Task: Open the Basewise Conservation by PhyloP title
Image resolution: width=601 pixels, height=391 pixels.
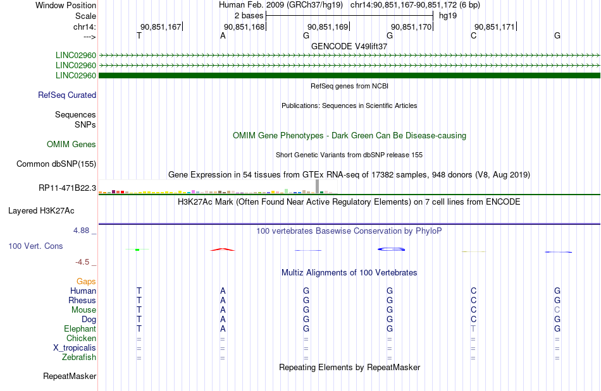Action: [349, 231]
